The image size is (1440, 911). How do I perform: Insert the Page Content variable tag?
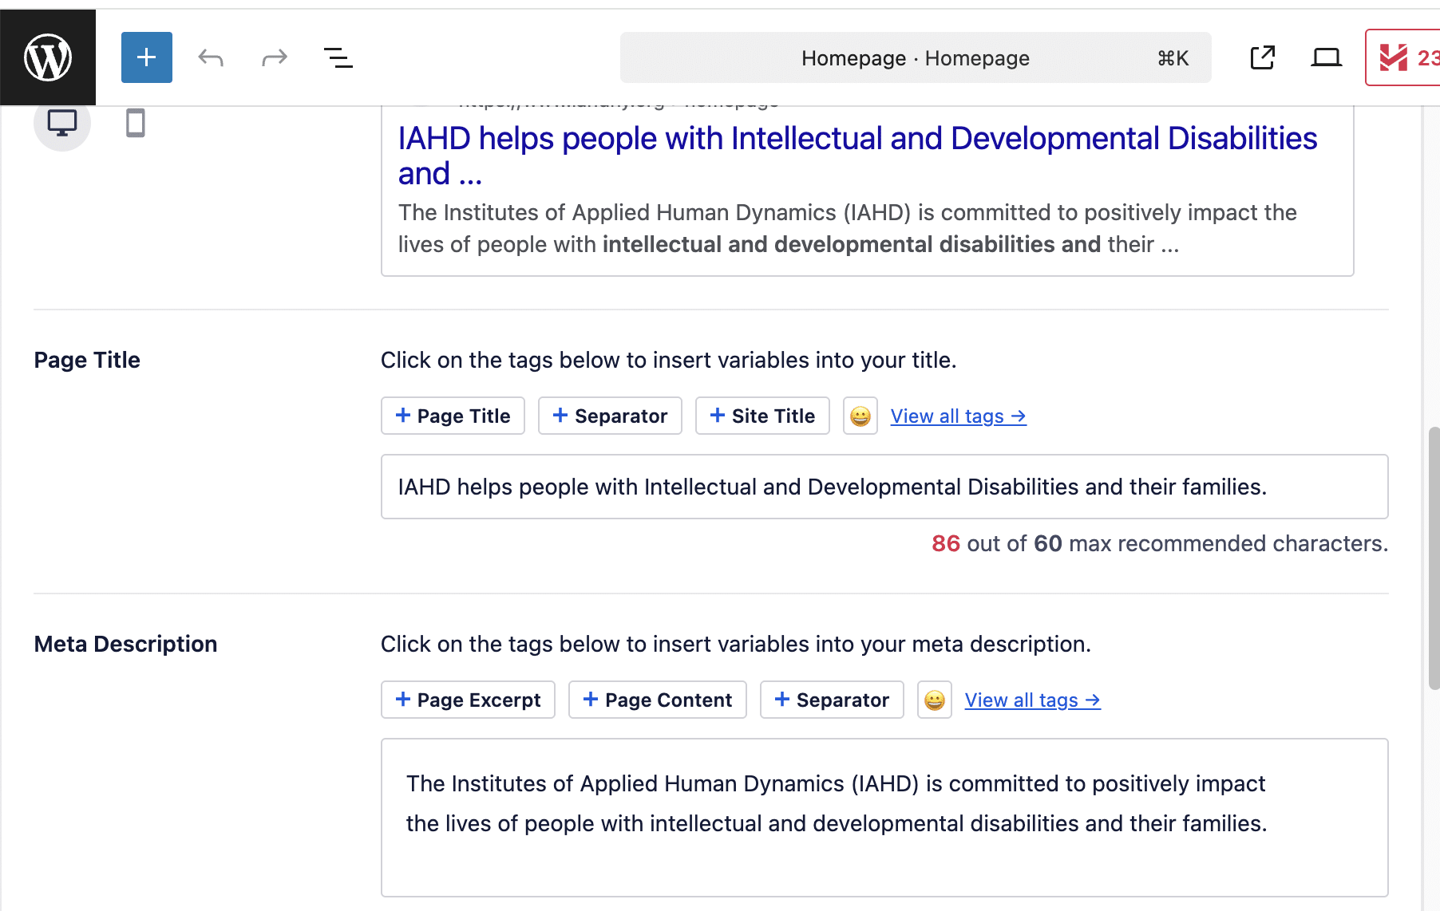click(657, 700)
